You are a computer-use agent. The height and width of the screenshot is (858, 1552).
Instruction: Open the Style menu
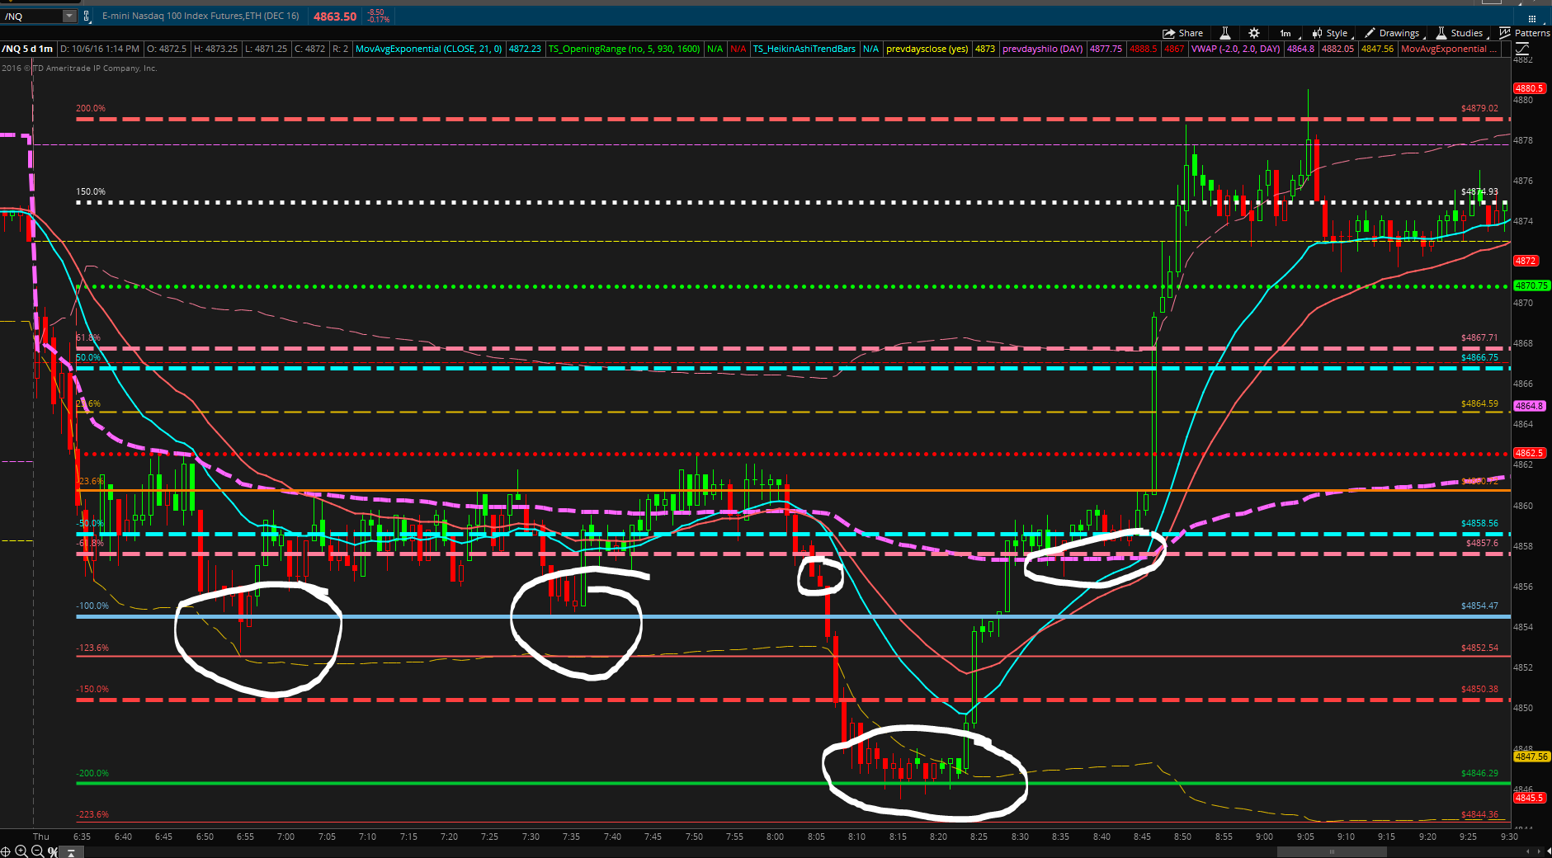(x=1331, y=33)
